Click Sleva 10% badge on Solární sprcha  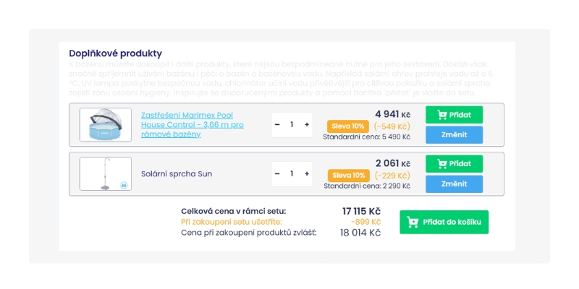pyautogui.click(x=348, y=176)
